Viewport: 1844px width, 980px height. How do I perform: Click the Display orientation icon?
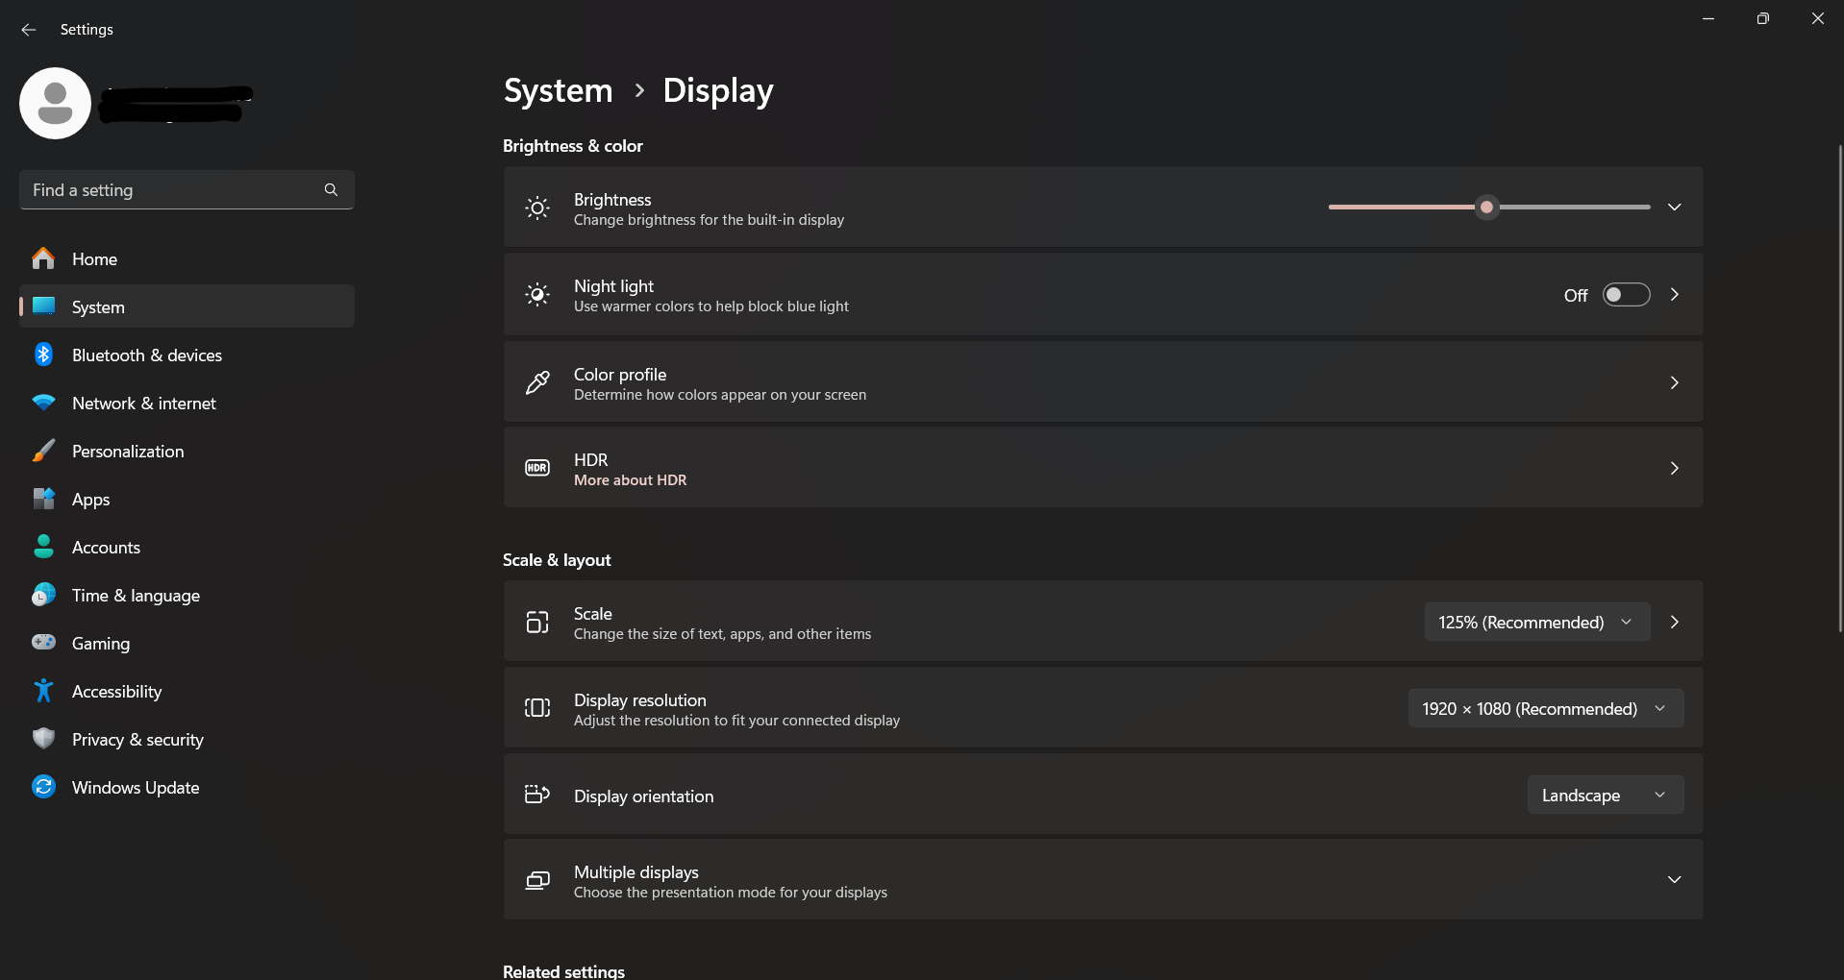pyautogui.click(x=536, y=795)
